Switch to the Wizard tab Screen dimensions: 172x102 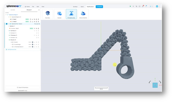pos(13,10)
